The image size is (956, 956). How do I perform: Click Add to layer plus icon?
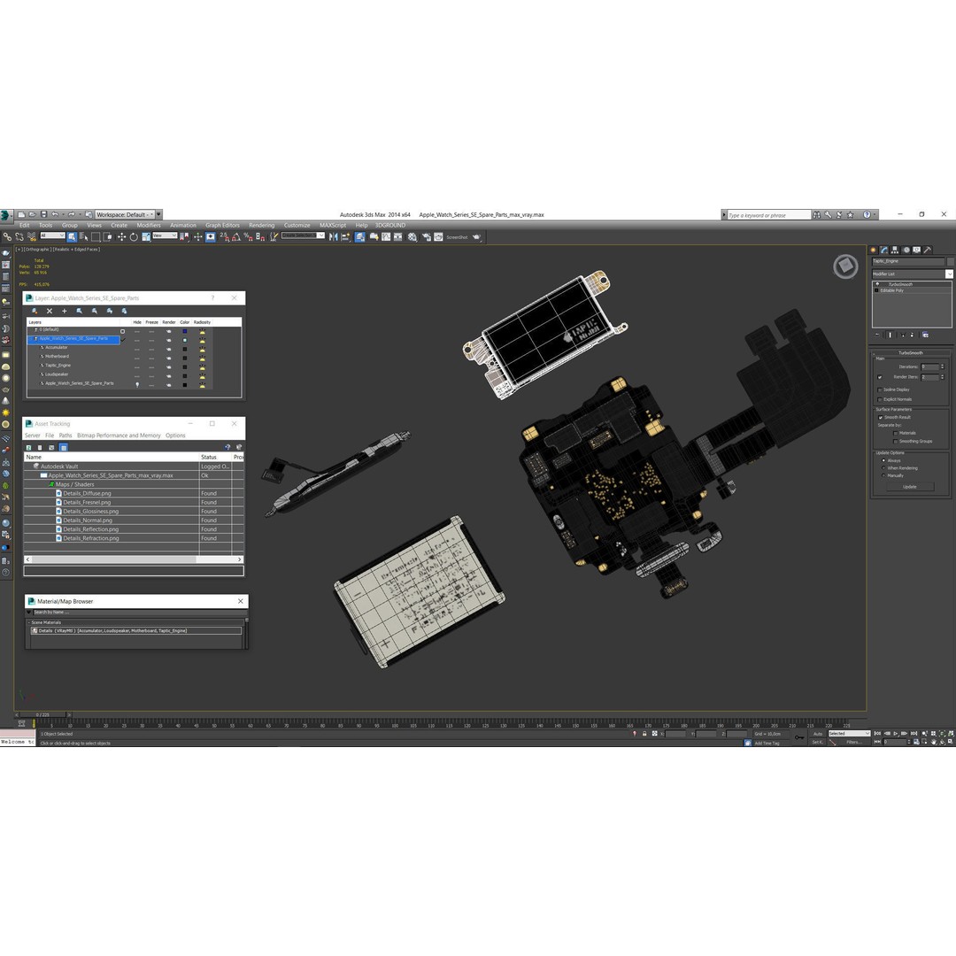point(64,311)
